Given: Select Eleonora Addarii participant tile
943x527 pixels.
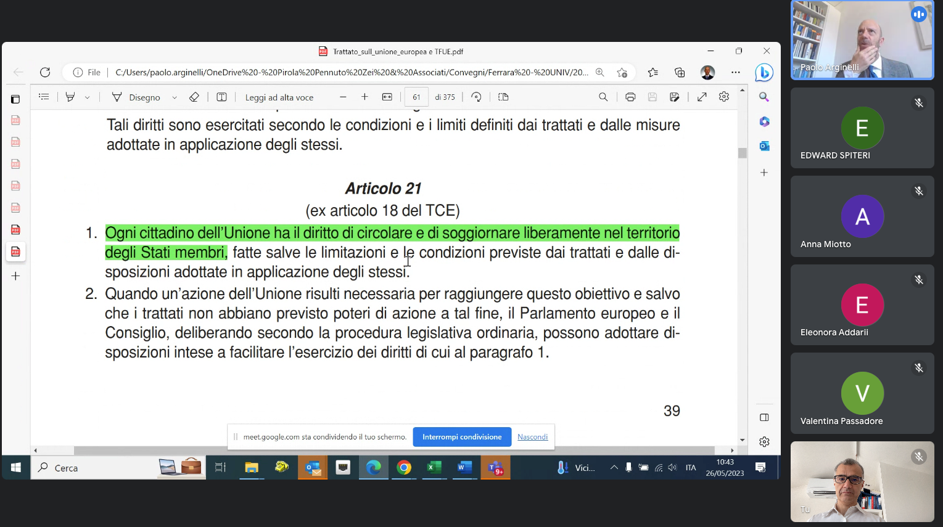Looking at the screenshot, I should (x=862, y=304).
